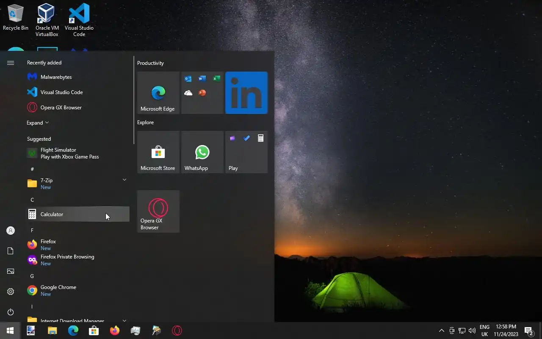
Task: Open Microsoft Store from the taskbar
Action: (x=94, y=331)
